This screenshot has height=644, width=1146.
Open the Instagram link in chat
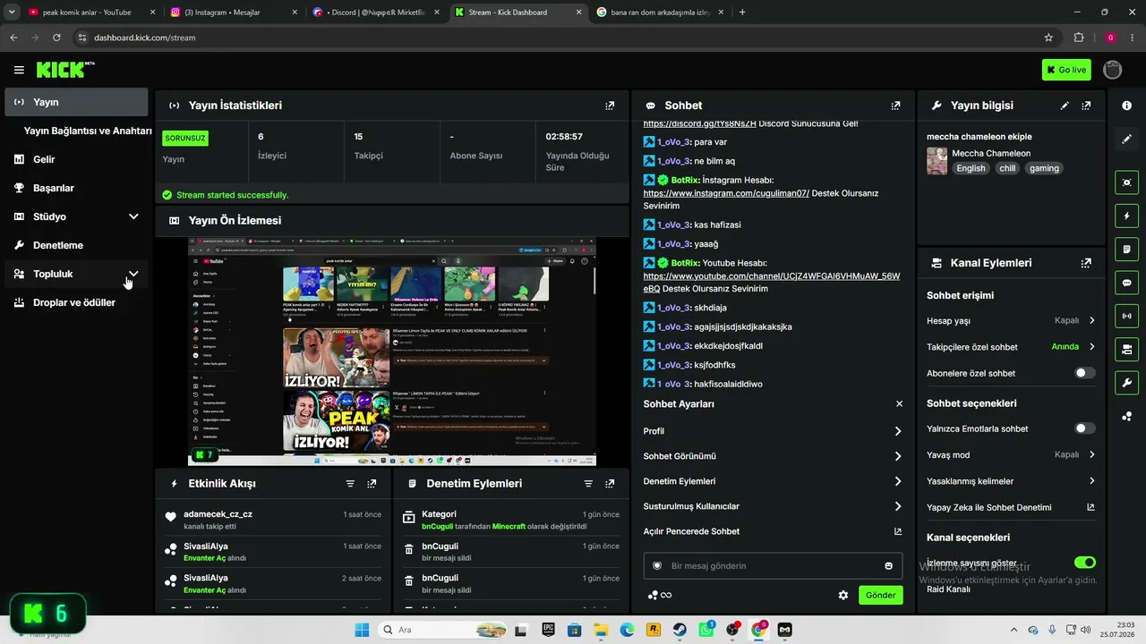pos(726,193)
